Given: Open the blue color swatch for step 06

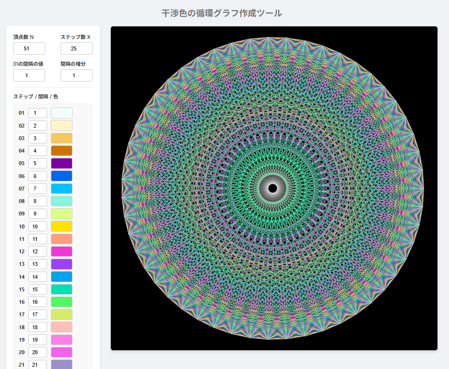Looking at the screenshot, I should pyautogui.click(x=61, y=176).
